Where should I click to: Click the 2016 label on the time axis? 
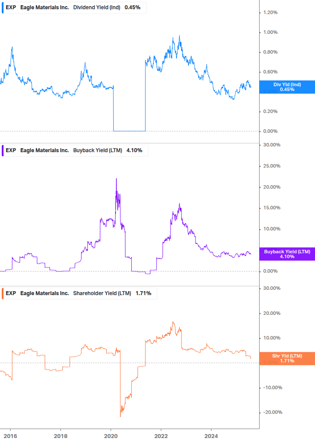[11, 436]
